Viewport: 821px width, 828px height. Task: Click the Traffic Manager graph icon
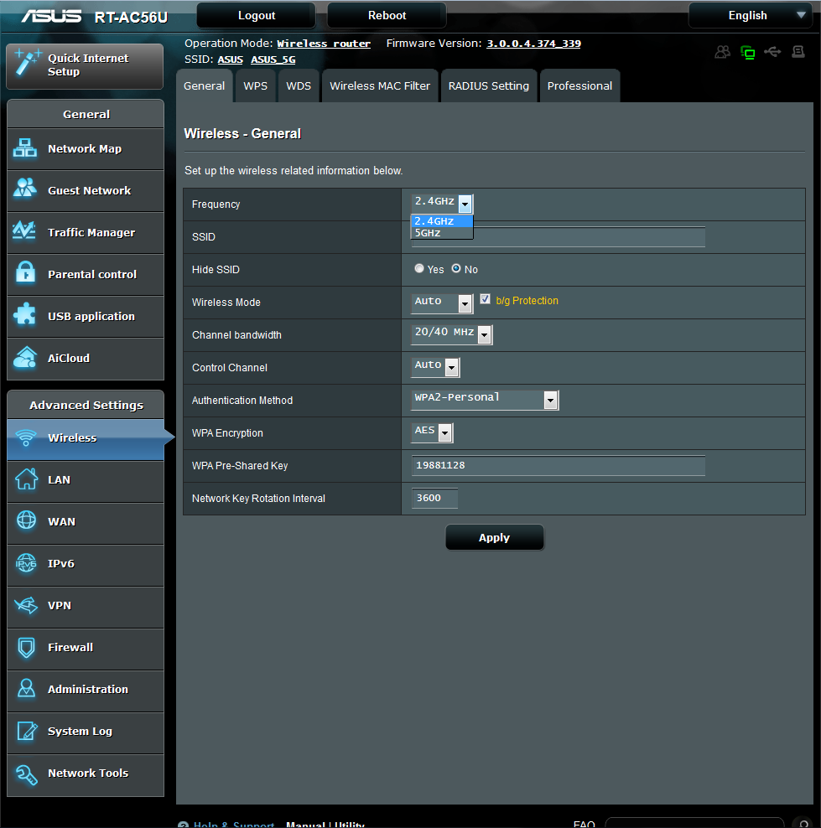(x=24, y=230)
